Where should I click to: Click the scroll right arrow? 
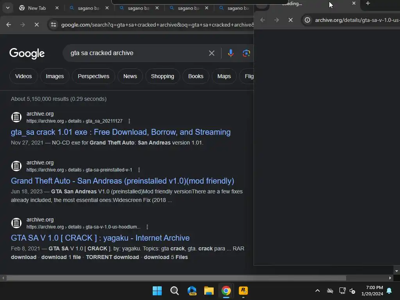tap(390, 278)
